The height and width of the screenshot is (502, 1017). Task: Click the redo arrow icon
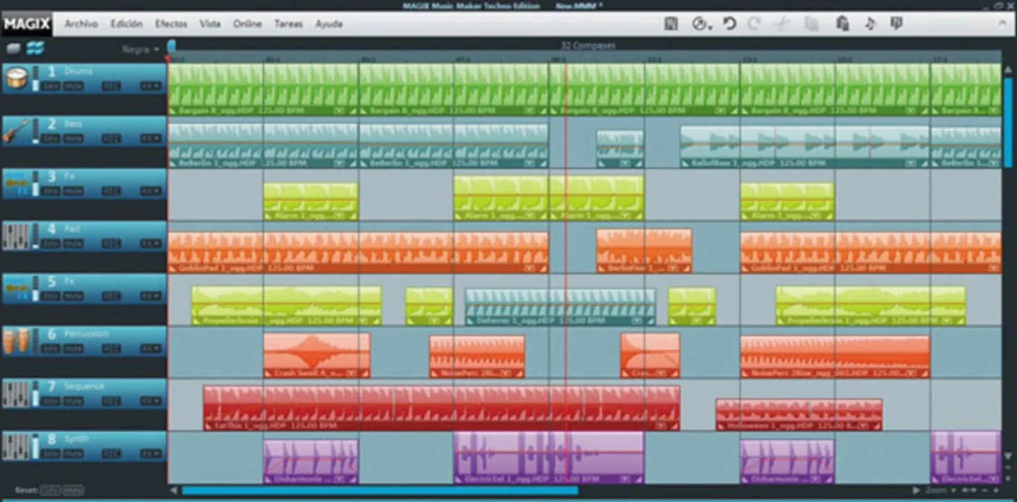(754, 24)
